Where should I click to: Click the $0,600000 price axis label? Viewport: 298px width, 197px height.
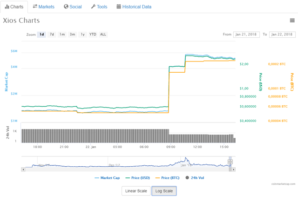pos(248,107)
